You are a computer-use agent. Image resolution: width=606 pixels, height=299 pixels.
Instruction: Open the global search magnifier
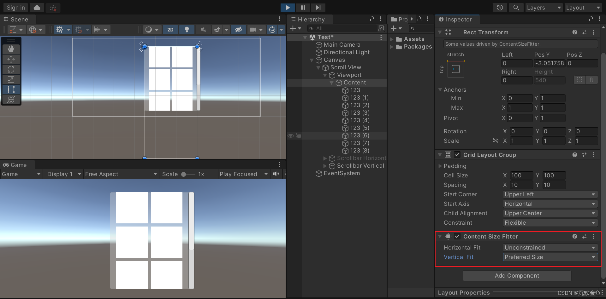coord(516,8)
